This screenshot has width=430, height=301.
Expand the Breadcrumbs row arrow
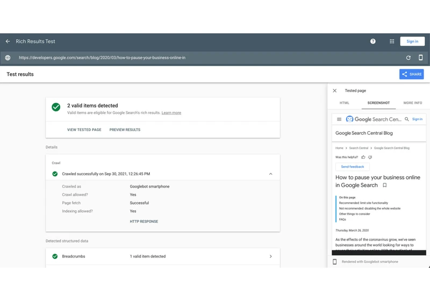pos(271,256)
